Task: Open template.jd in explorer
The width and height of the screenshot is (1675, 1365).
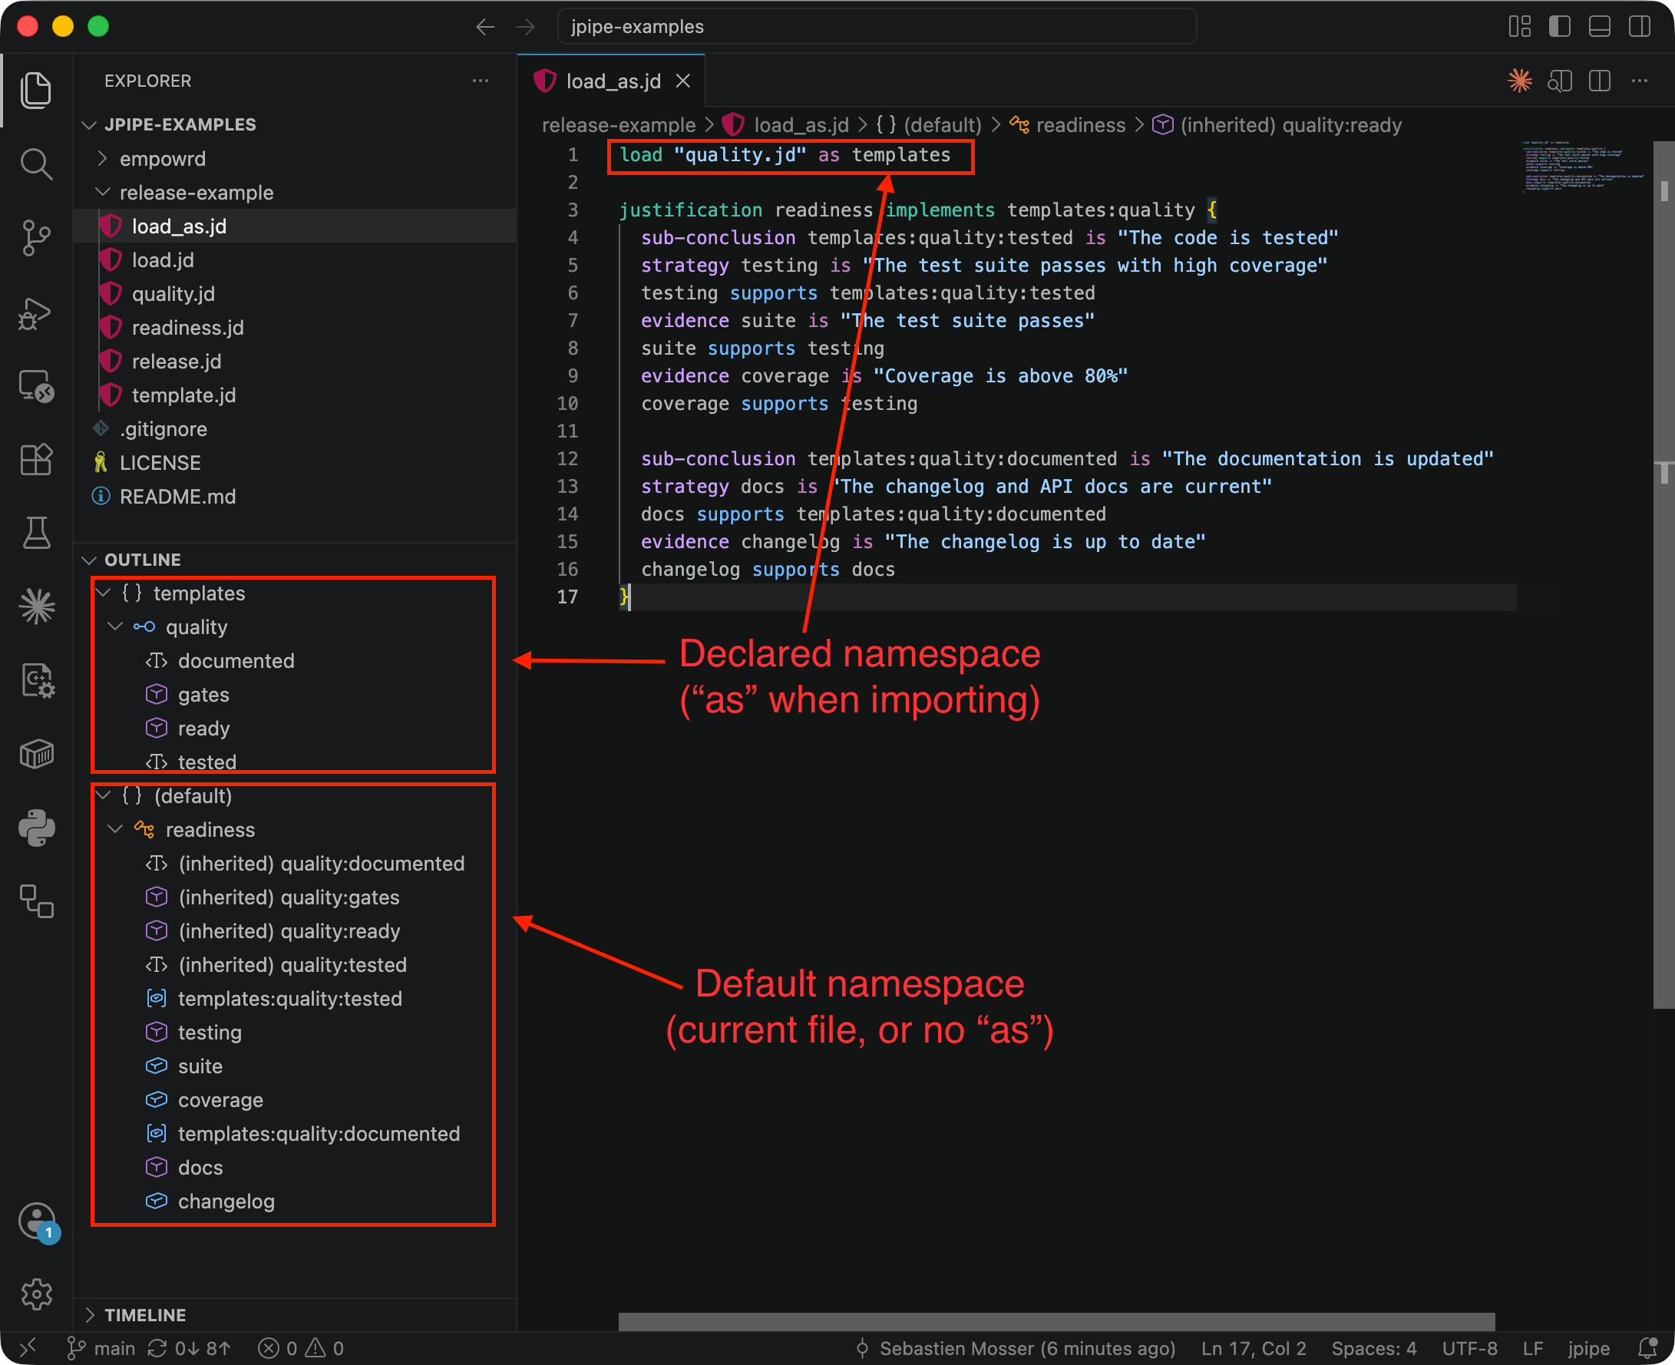Action: tap(183, 395)
